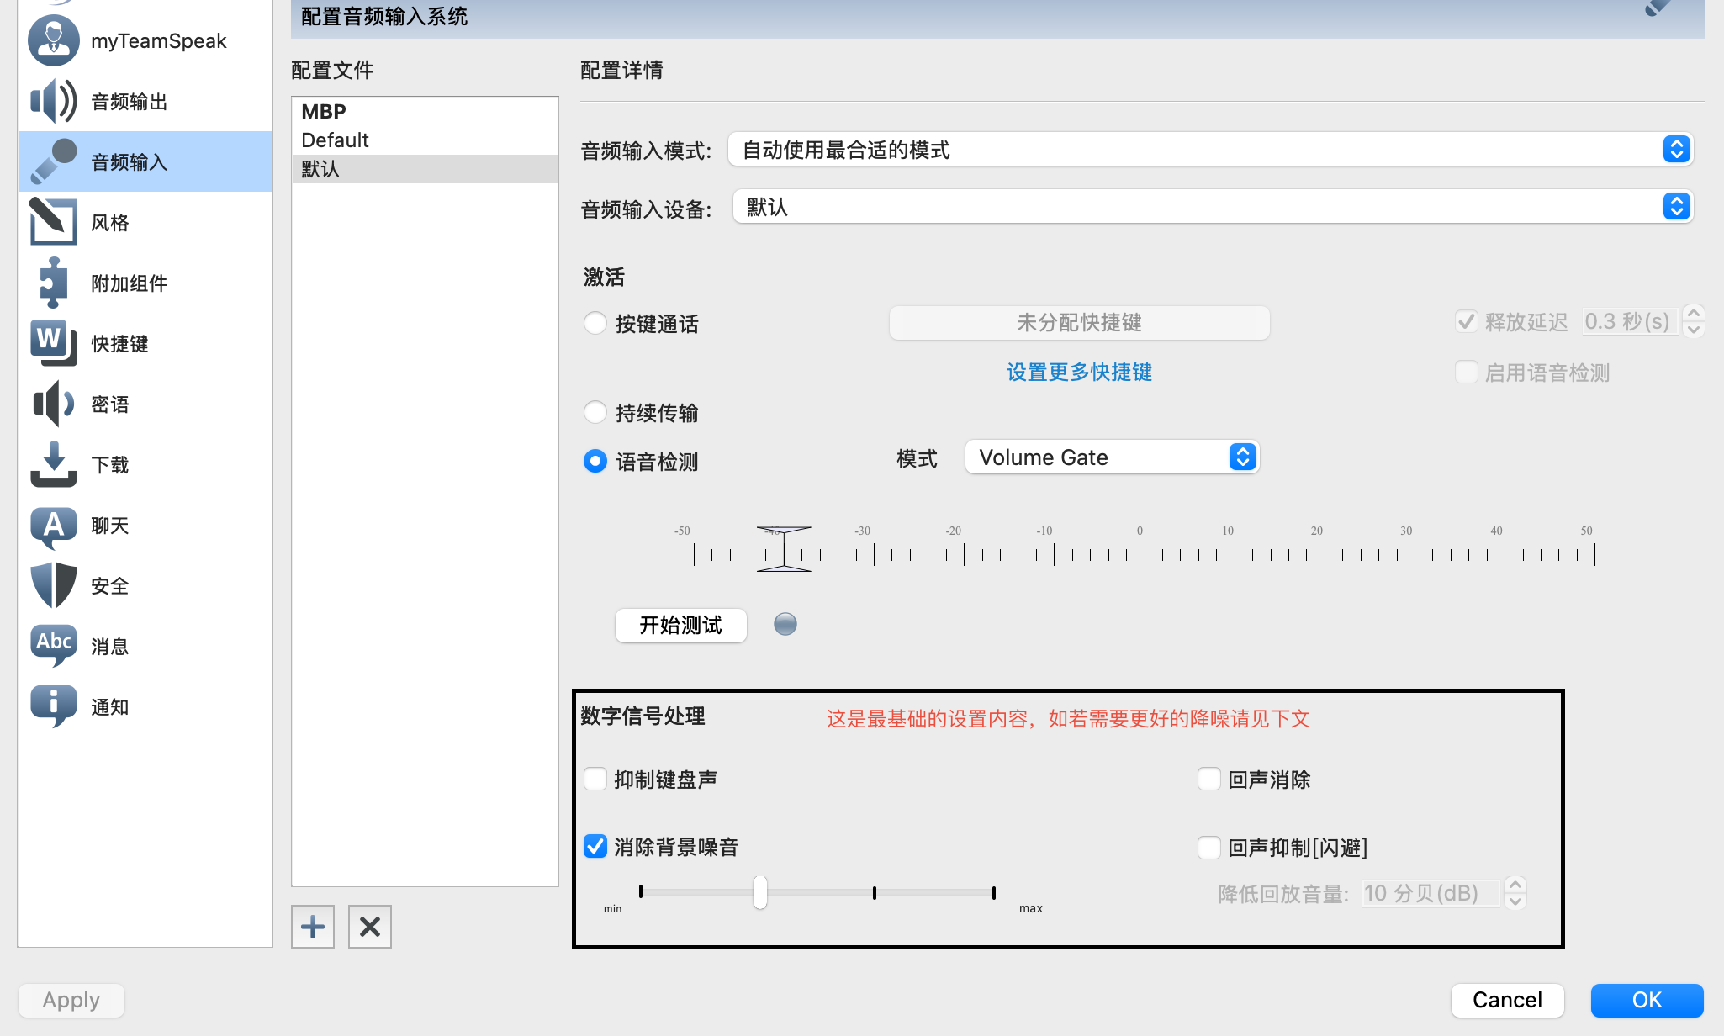Select the Default profile in list
This screenshot has height=1036, width=1724.
tap(335, 140)
